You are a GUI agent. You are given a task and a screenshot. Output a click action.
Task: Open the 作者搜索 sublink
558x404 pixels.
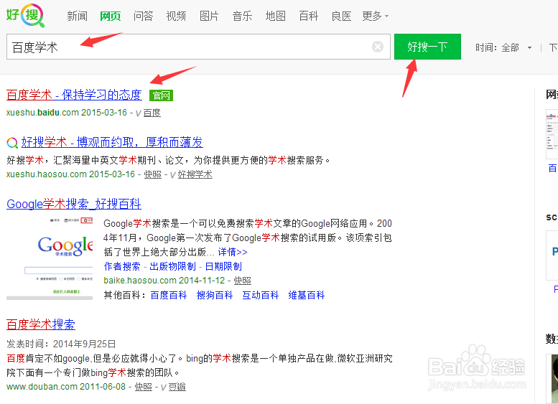(x=122, y=266)
